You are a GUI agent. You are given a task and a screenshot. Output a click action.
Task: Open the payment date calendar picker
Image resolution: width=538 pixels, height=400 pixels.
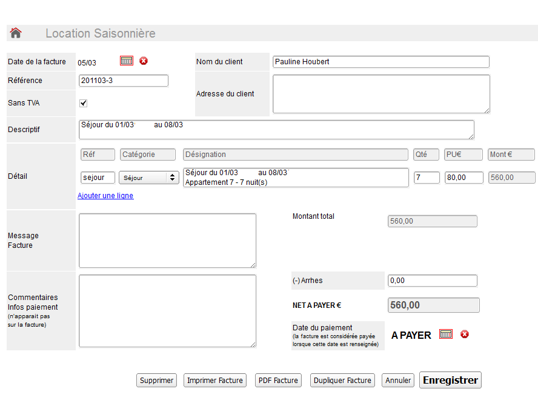click(x=446, y=335)
